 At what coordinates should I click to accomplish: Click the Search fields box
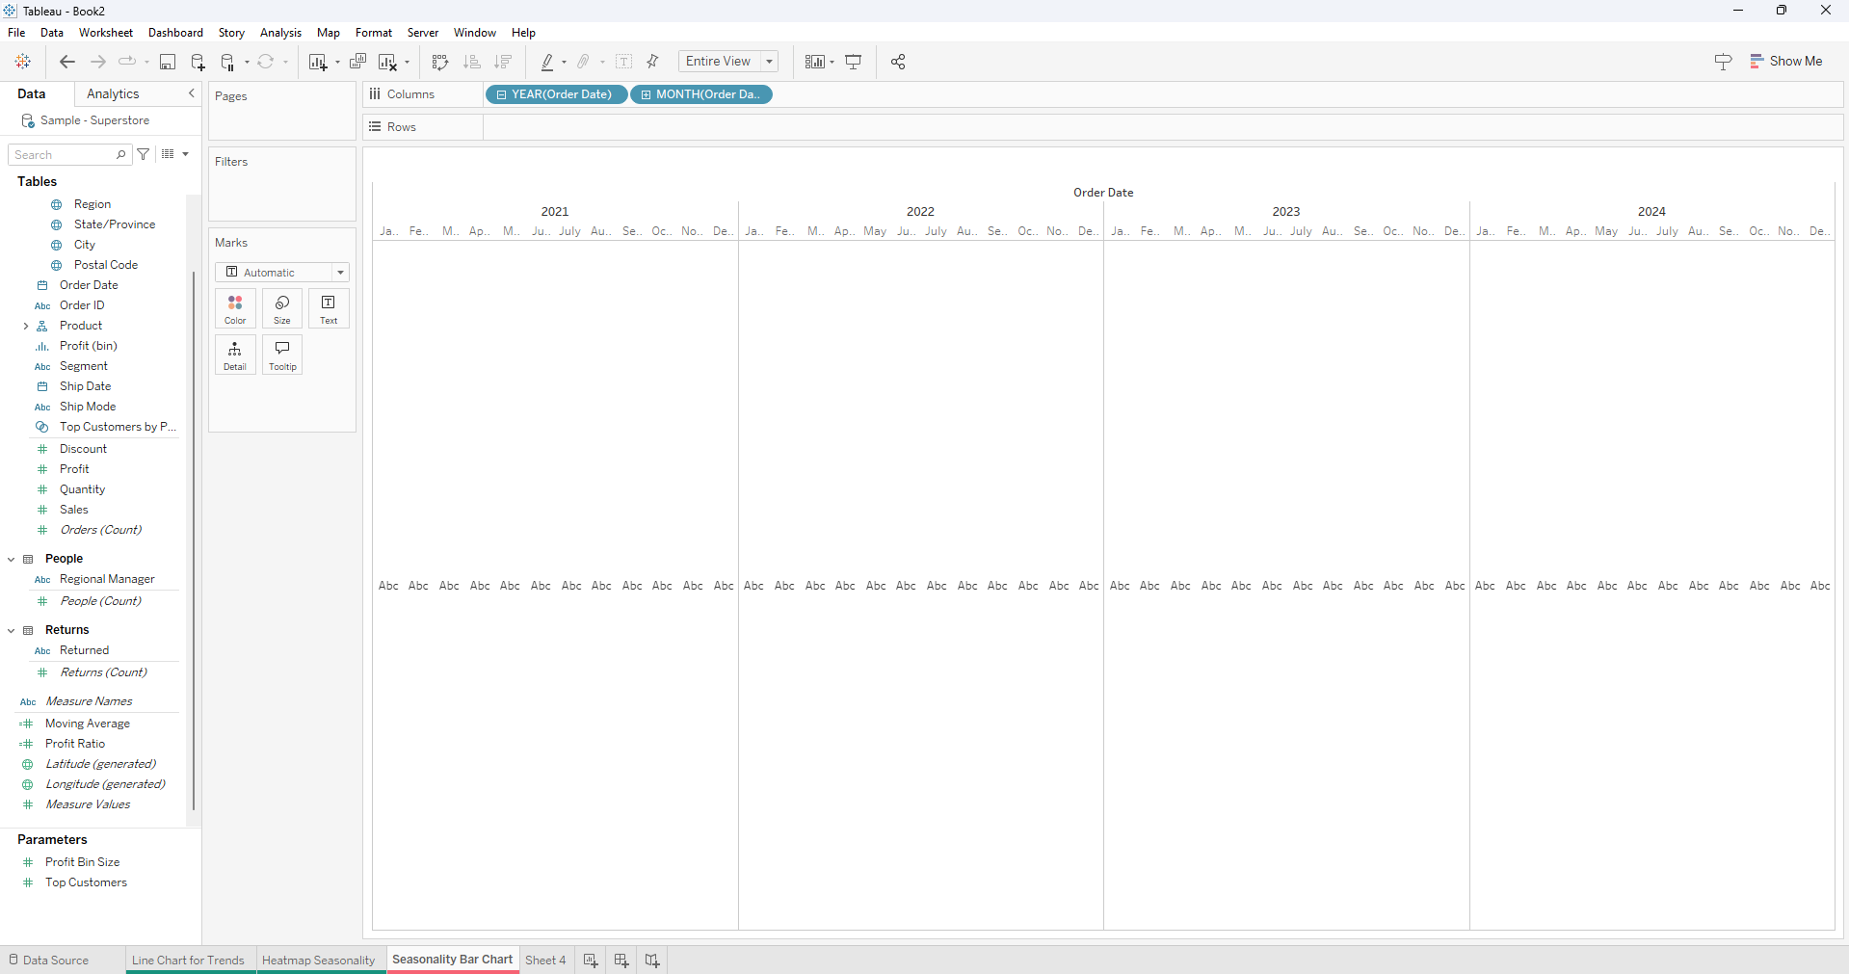click(x=70, y=154)
